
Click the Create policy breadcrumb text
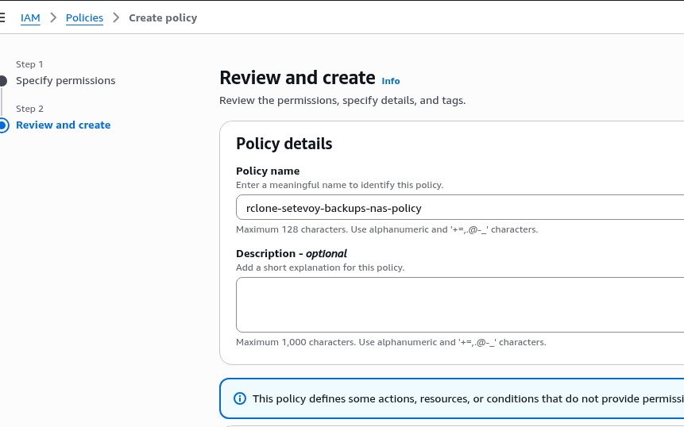pos(163,17)
